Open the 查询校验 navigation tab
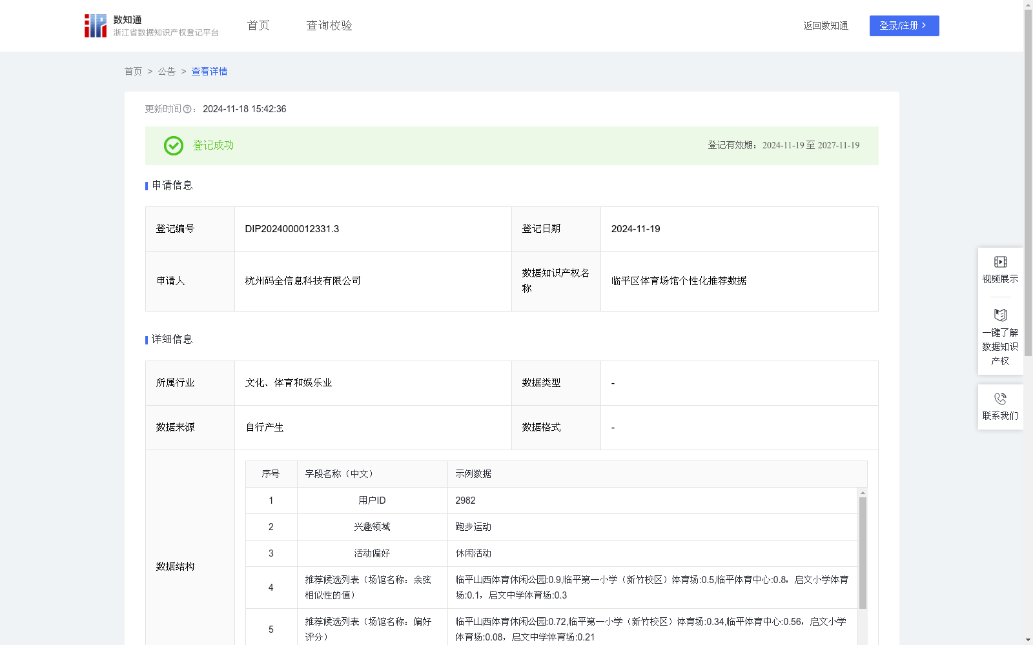Image resolution: width=1033 pixels, height=645 pixels. [x=329, y=26]
